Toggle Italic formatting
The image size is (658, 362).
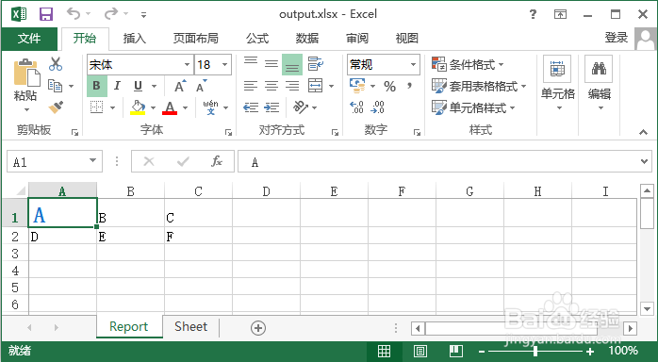[117, 86]
